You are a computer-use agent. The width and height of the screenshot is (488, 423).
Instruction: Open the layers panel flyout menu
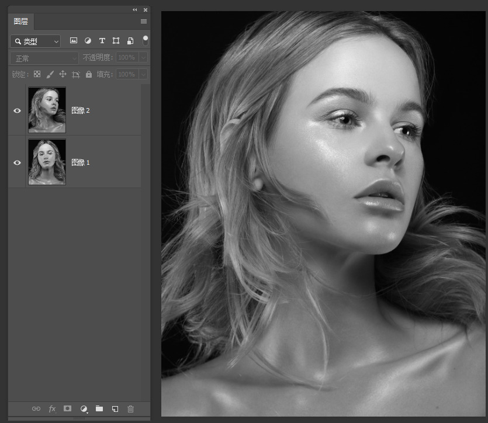click(x=143, y=22)
